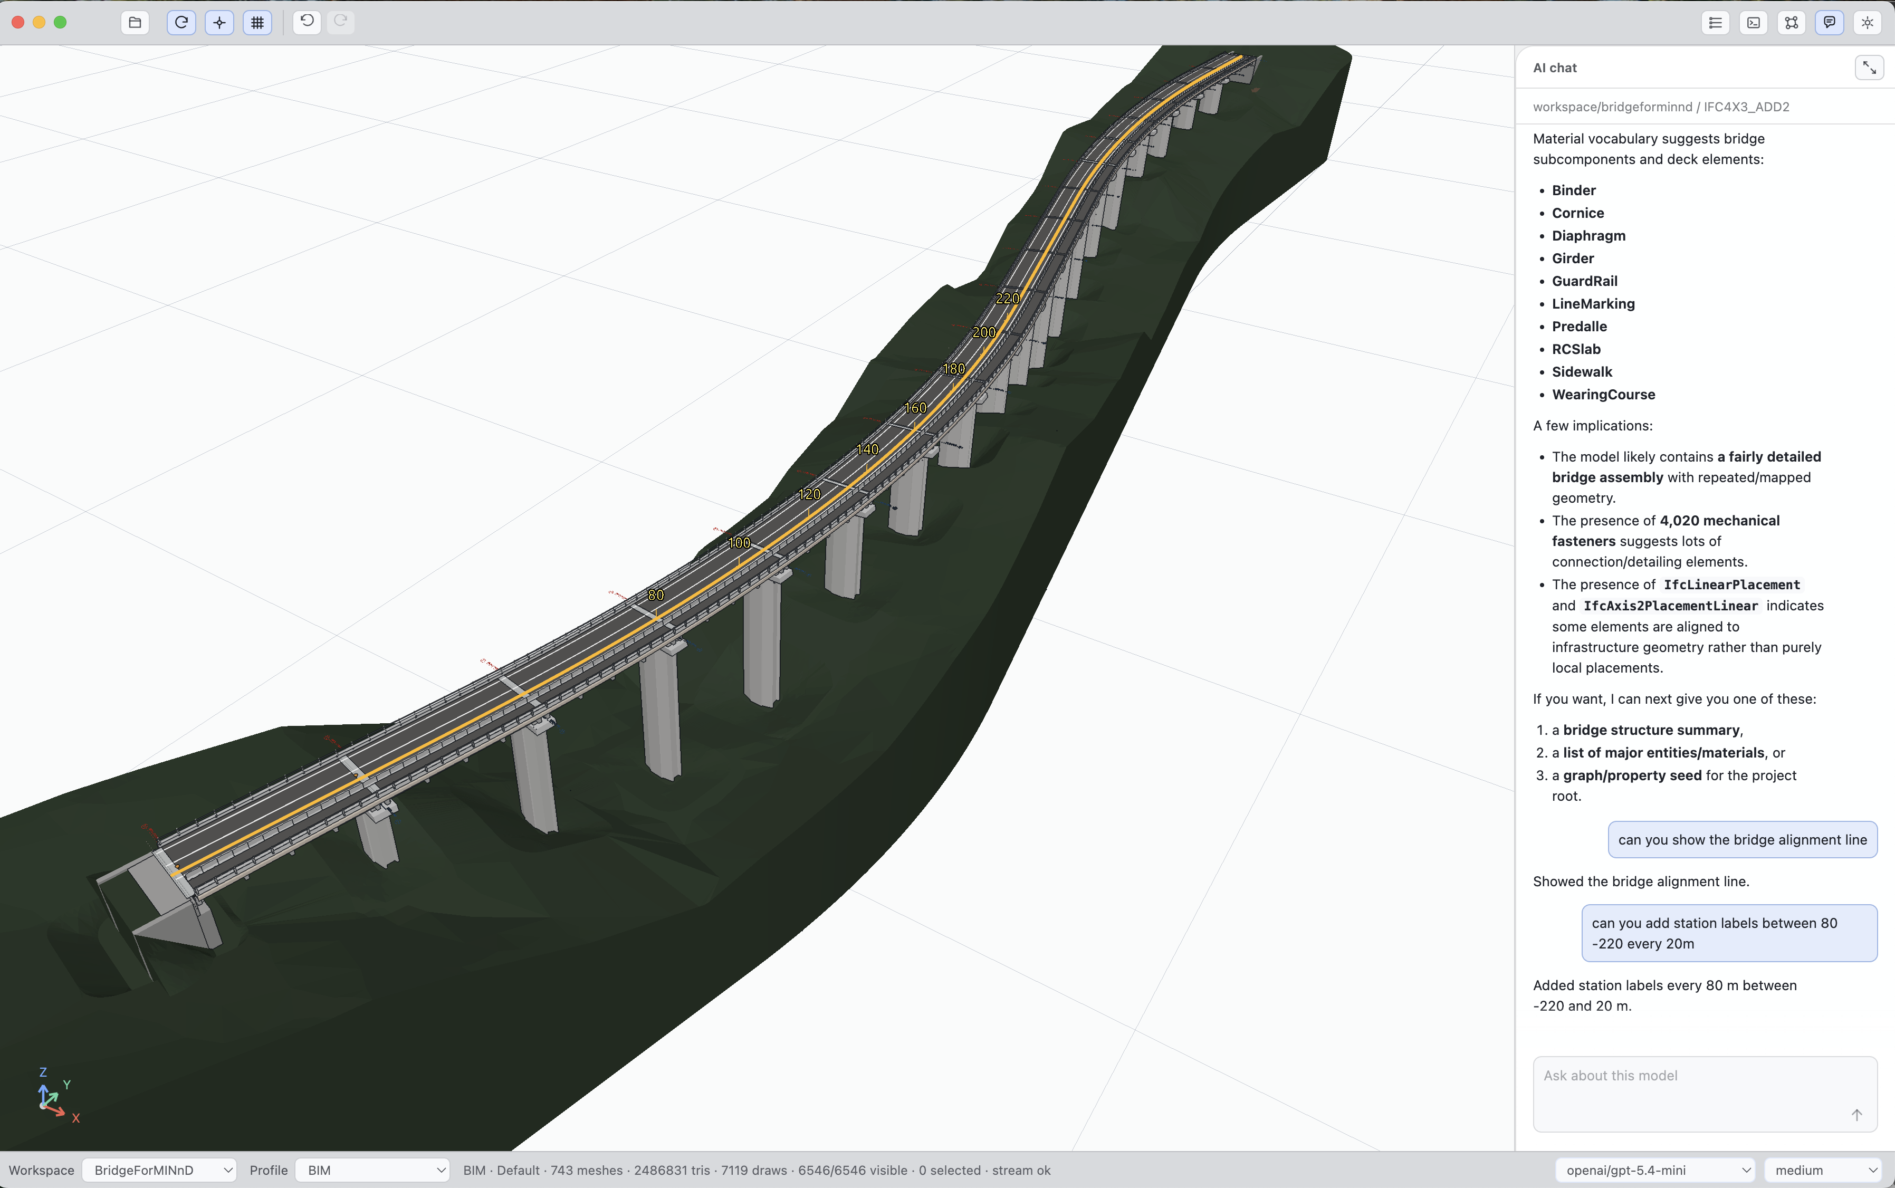Click the 'IfcLinearPlacement' code text
This screenshot has height=1188, width=1895.
[1731, 585]
